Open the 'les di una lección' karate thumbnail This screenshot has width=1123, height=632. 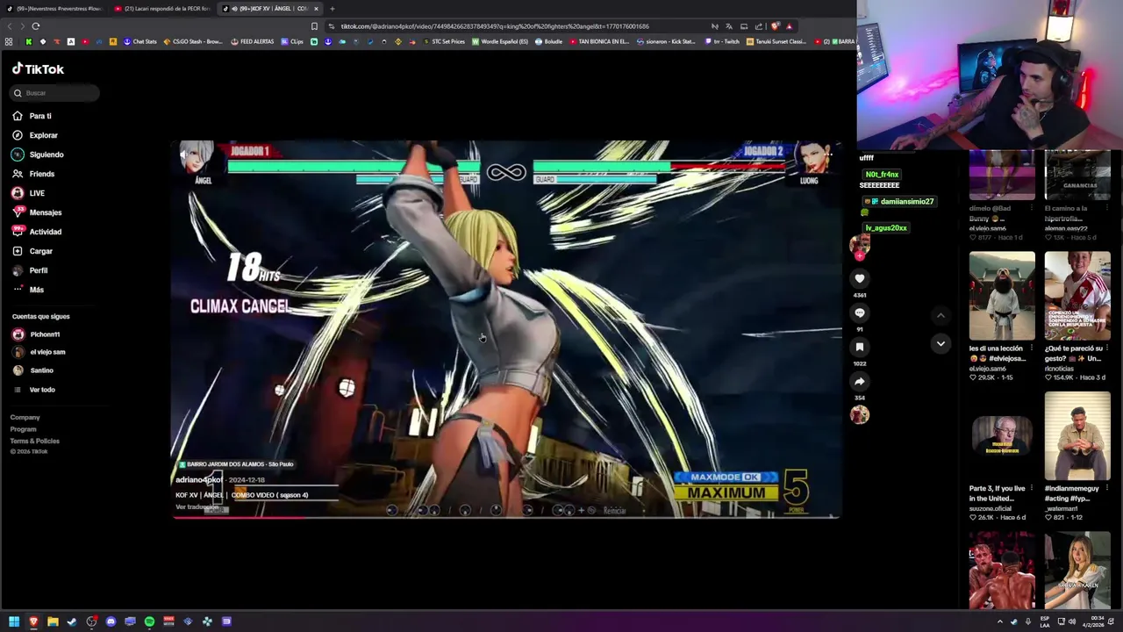[1002, 296]
